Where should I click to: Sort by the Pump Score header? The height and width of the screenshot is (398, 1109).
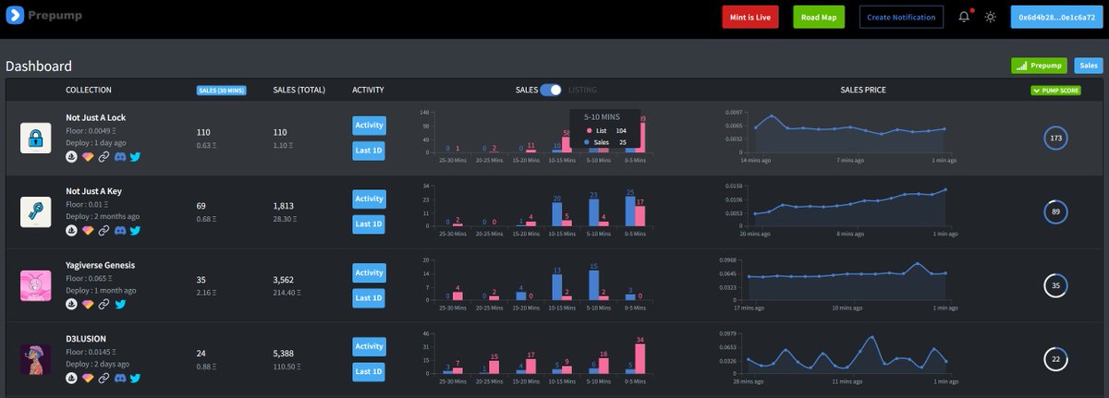(1055, 90)
